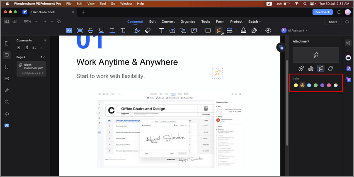This screenshot has width=354, height=177.
Task: Choose the paperclip attachment icon style
Action: 301,68
